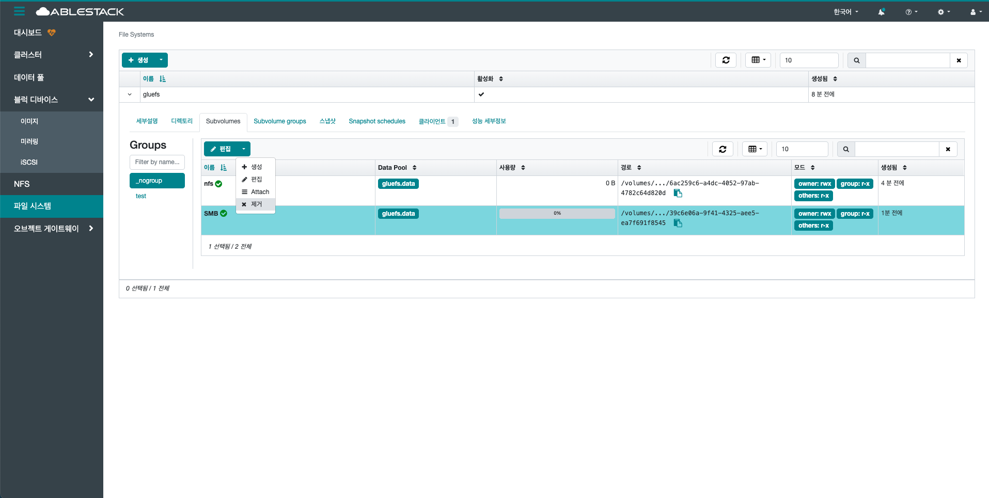Focus the Filter by name input
Screen dimensions: 989x498
coord(157,162)
